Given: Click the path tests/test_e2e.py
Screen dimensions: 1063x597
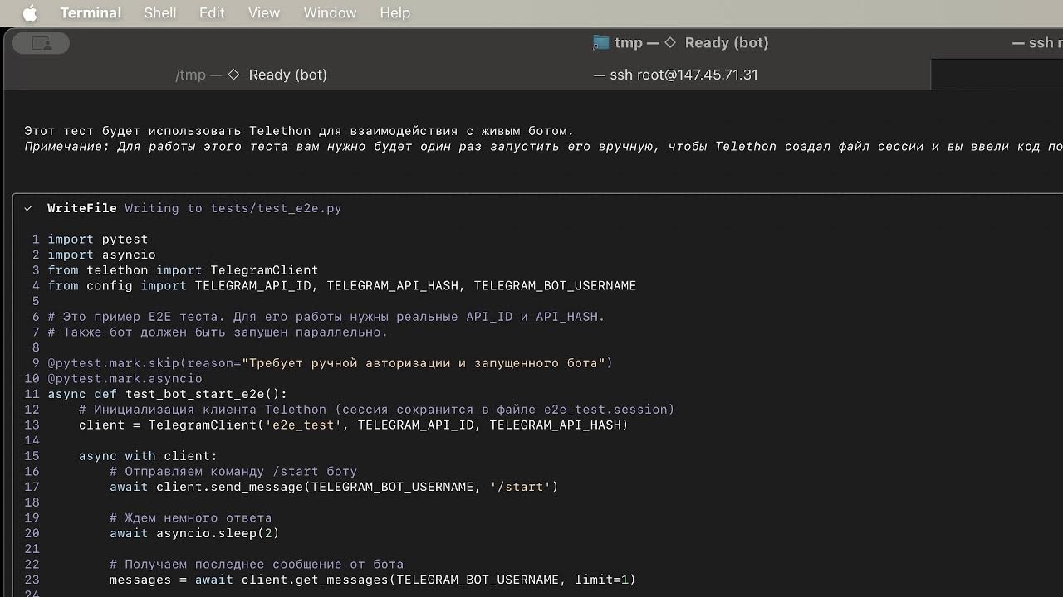Looking at the screenshot, I should coord(276,208).
